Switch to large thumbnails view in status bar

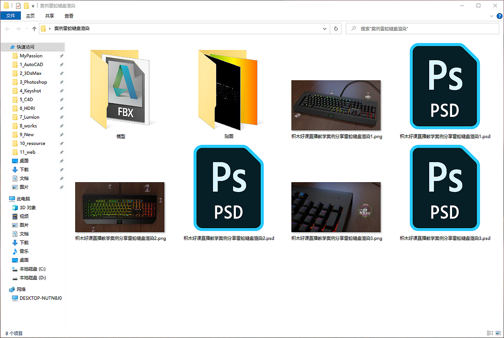pyautogui.click(x=498, y=333)
